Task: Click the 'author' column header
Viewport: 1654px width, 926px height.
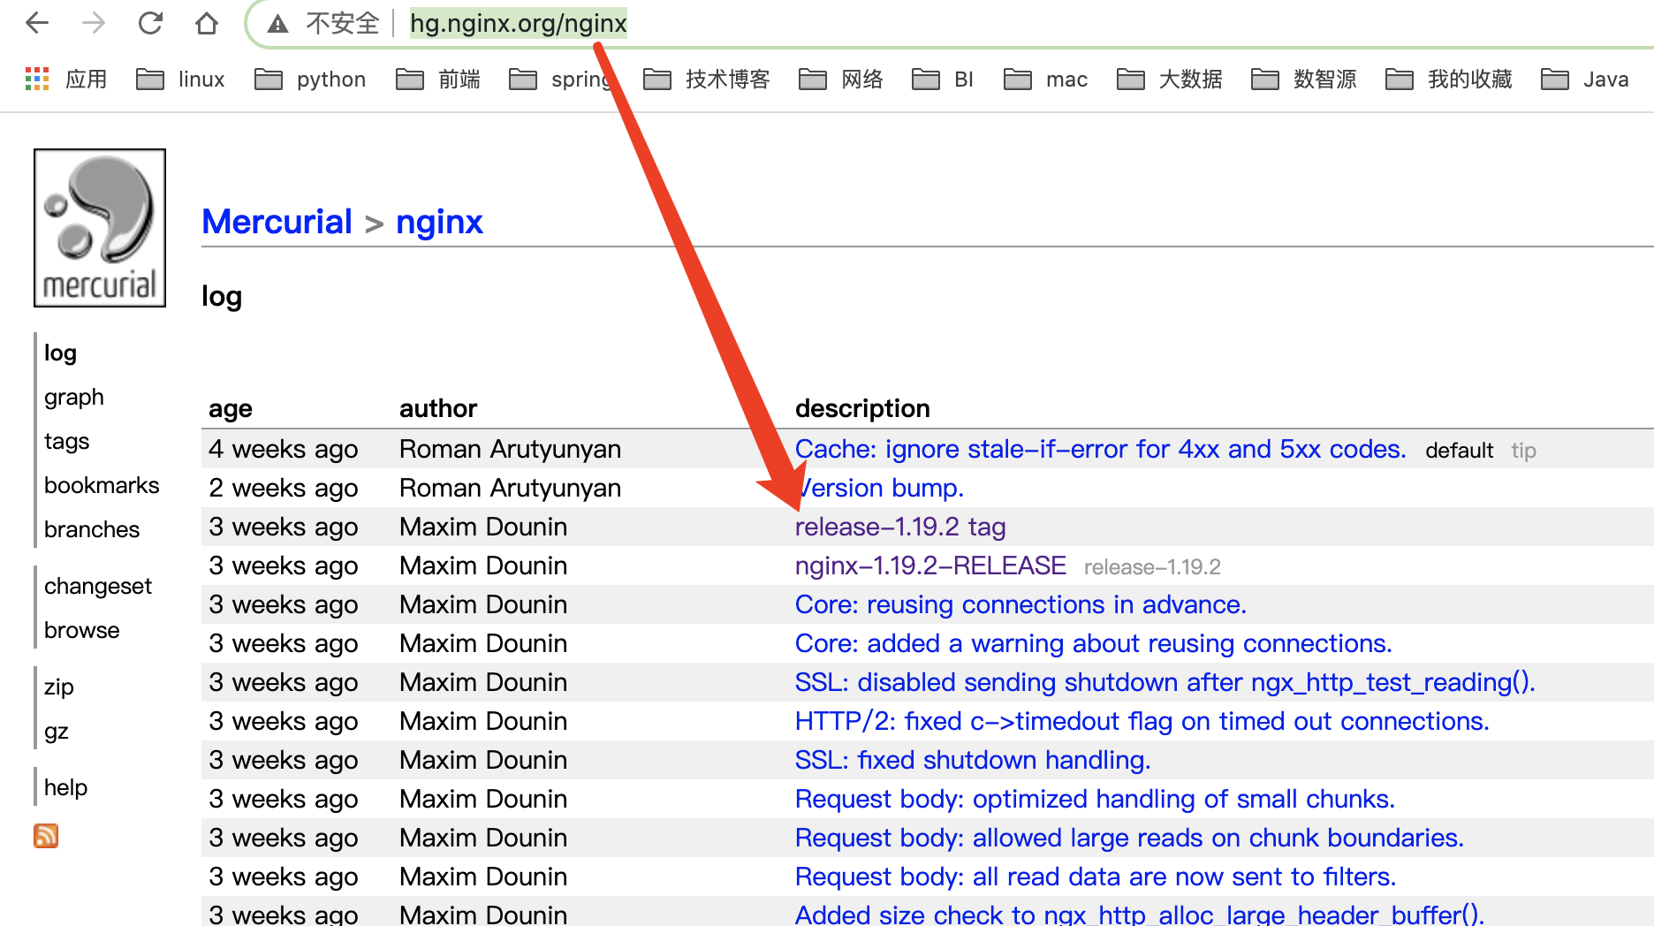Action: pyautogui.click(x=438, y=408)
